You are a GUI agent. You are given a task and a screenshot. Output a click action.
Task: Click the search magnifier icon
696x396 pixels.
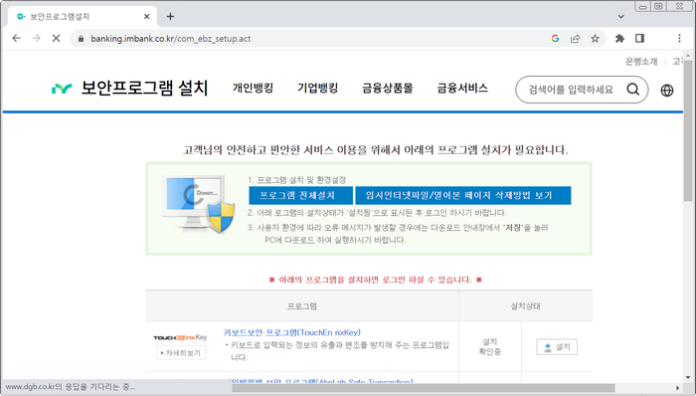[x=633, y=90]
